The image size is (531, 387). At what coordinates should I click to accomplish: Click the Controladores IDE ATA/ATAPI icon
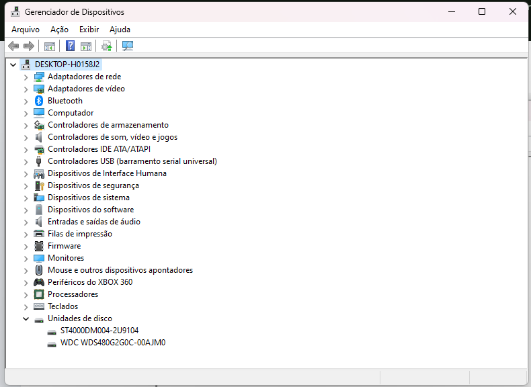pos(39,149)
